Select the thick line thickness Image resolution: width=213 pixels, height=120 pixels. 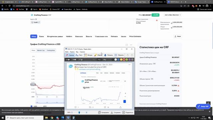[x=105, y=60]
